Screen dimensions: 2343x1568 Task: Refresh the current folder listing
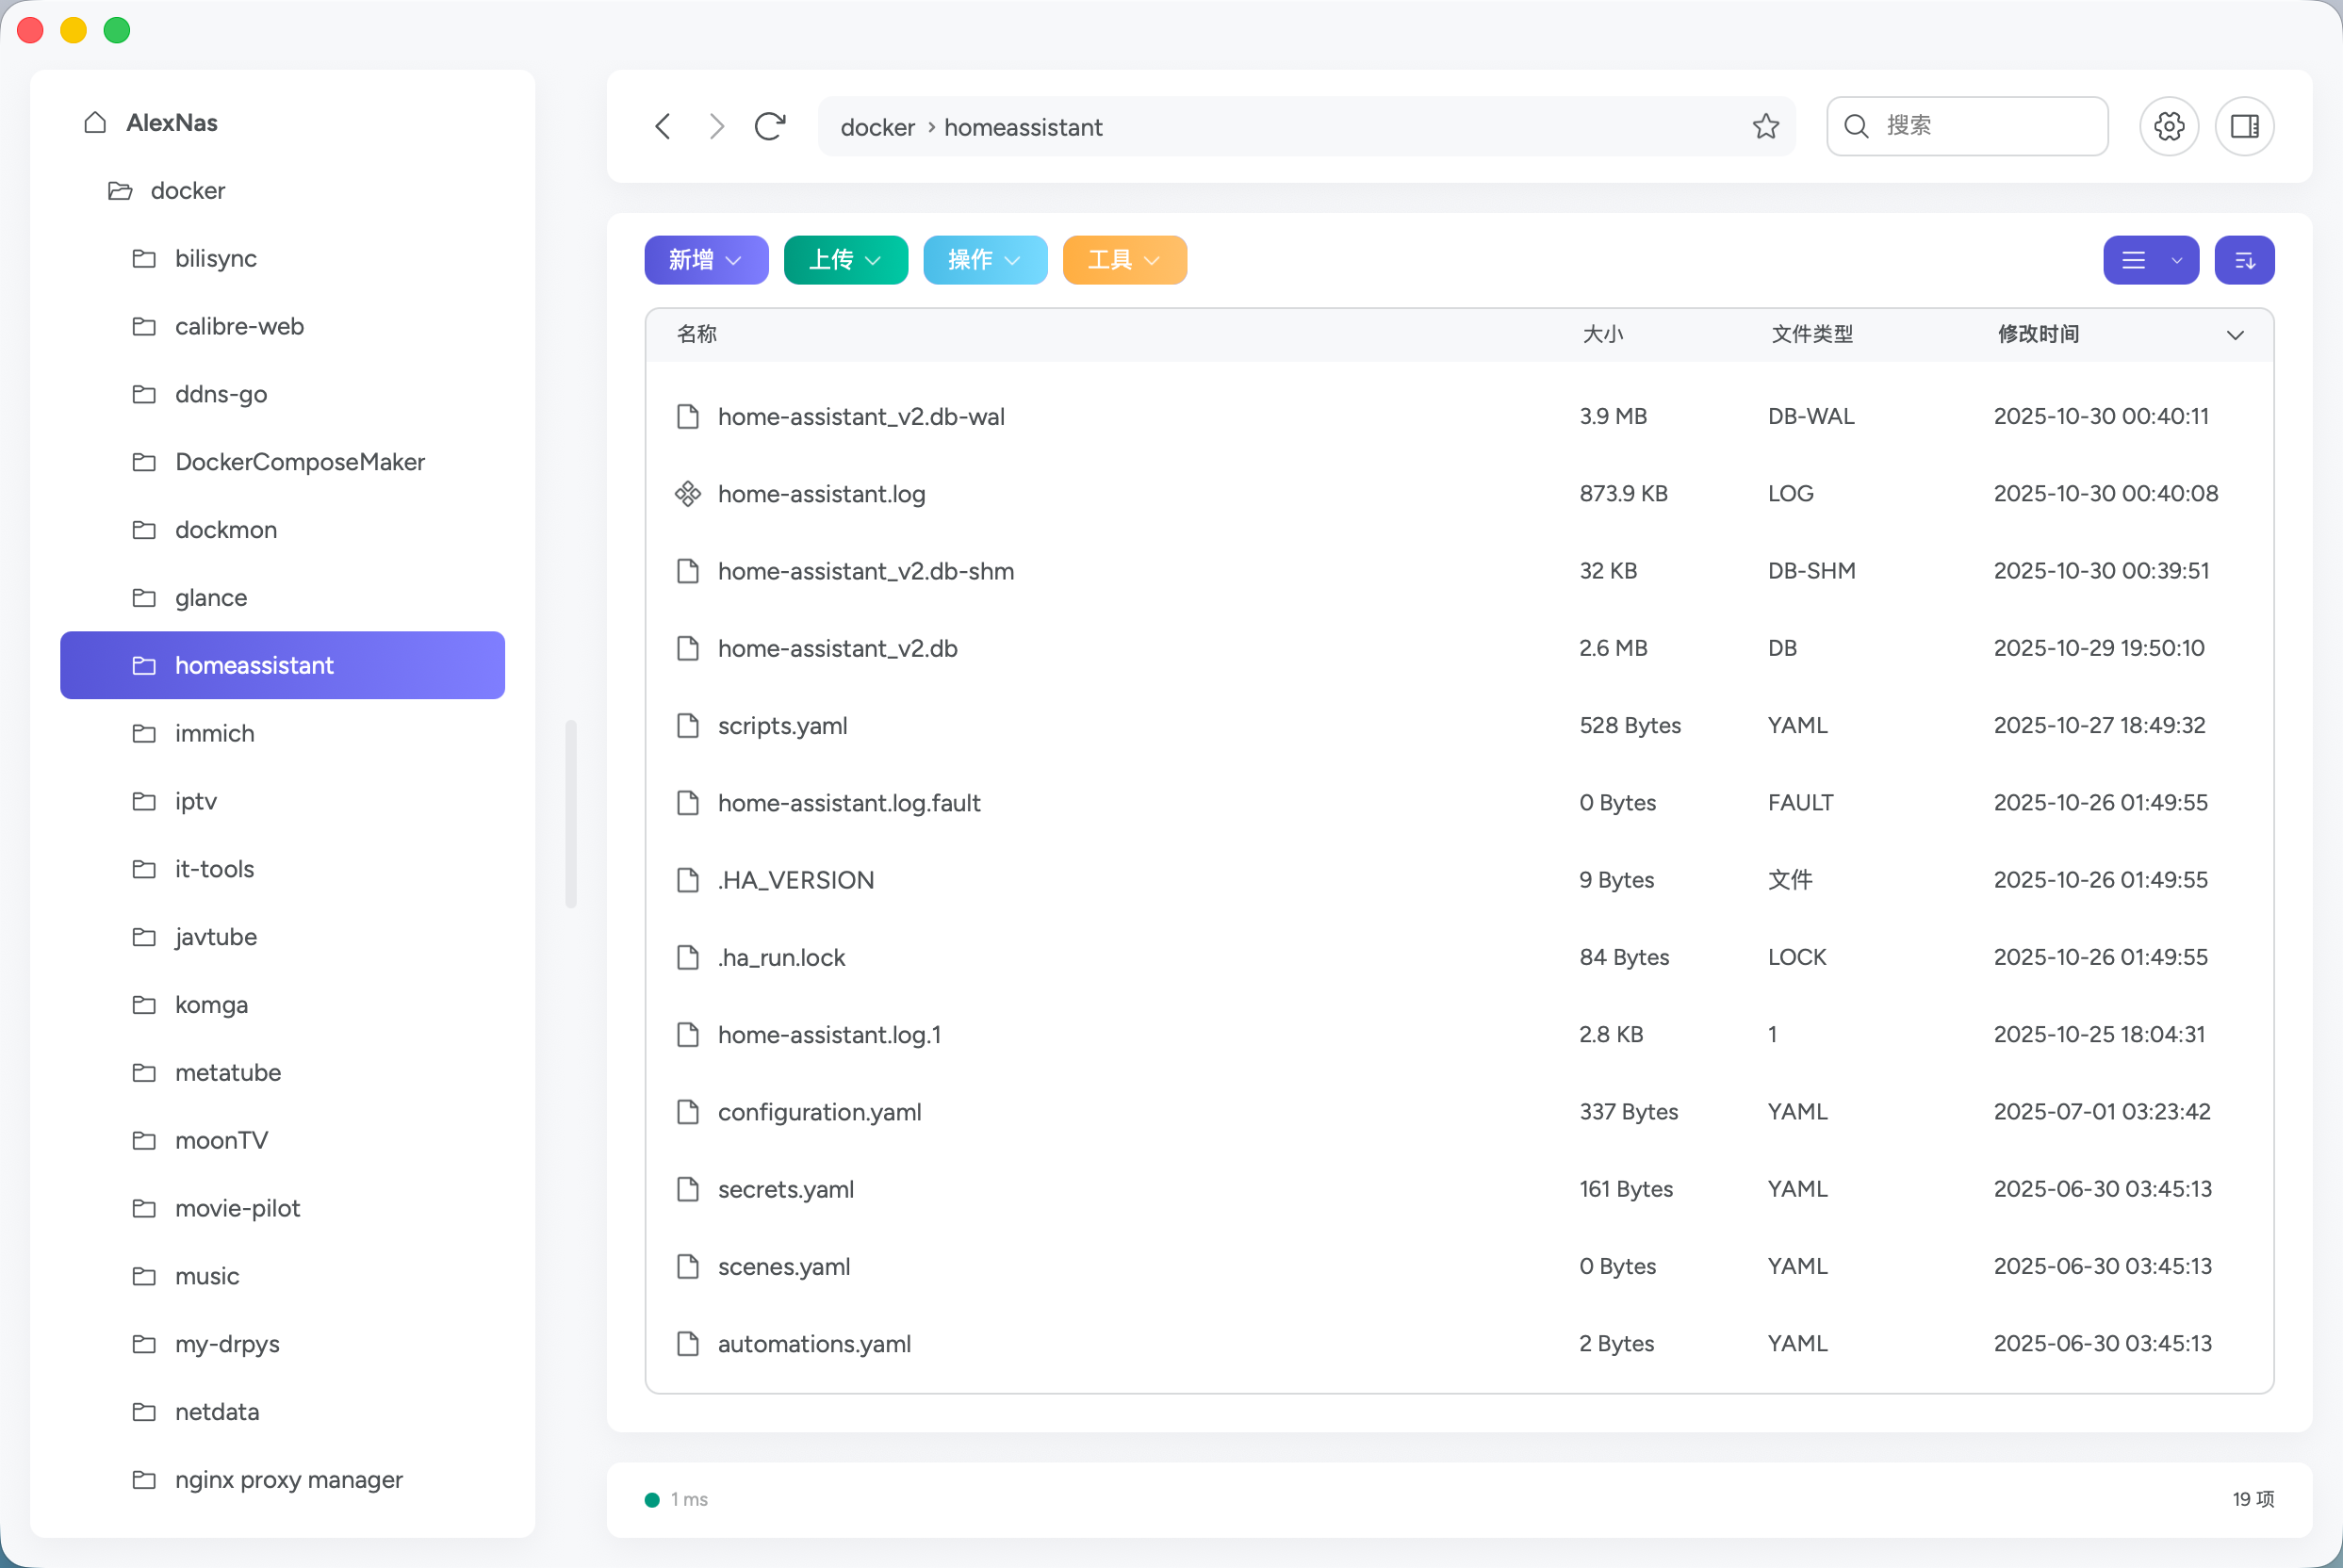(x=769, y=126)
